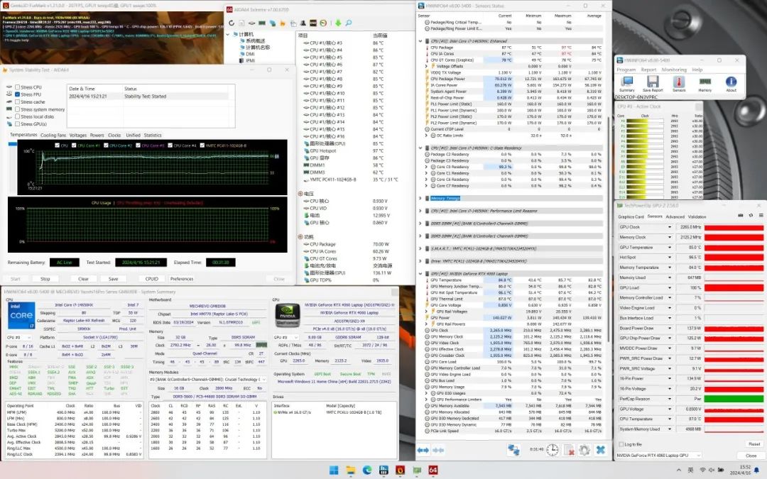The height and width of the screenshot is (479, 767).
Task: Click the CPUID button
Action: click(x=152, y=279)
